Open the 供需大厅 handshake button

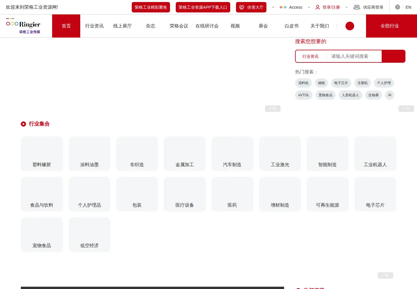coord(251,7)
